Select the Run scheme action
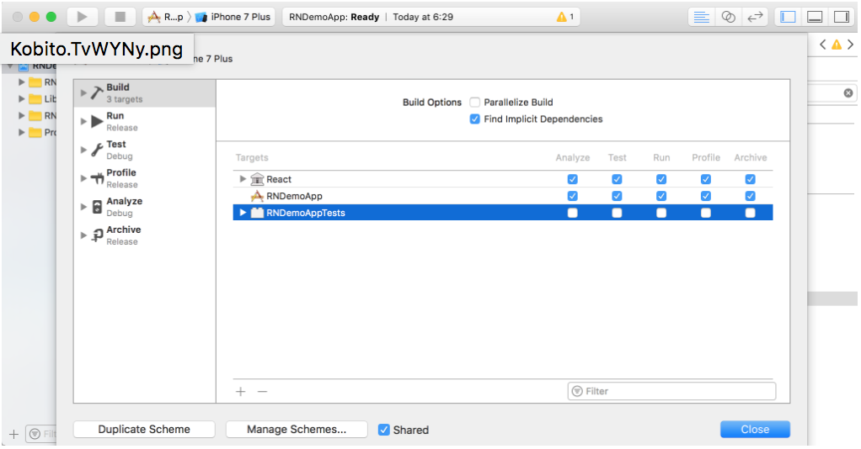The image size is (861, 449). tap(144, 121)
